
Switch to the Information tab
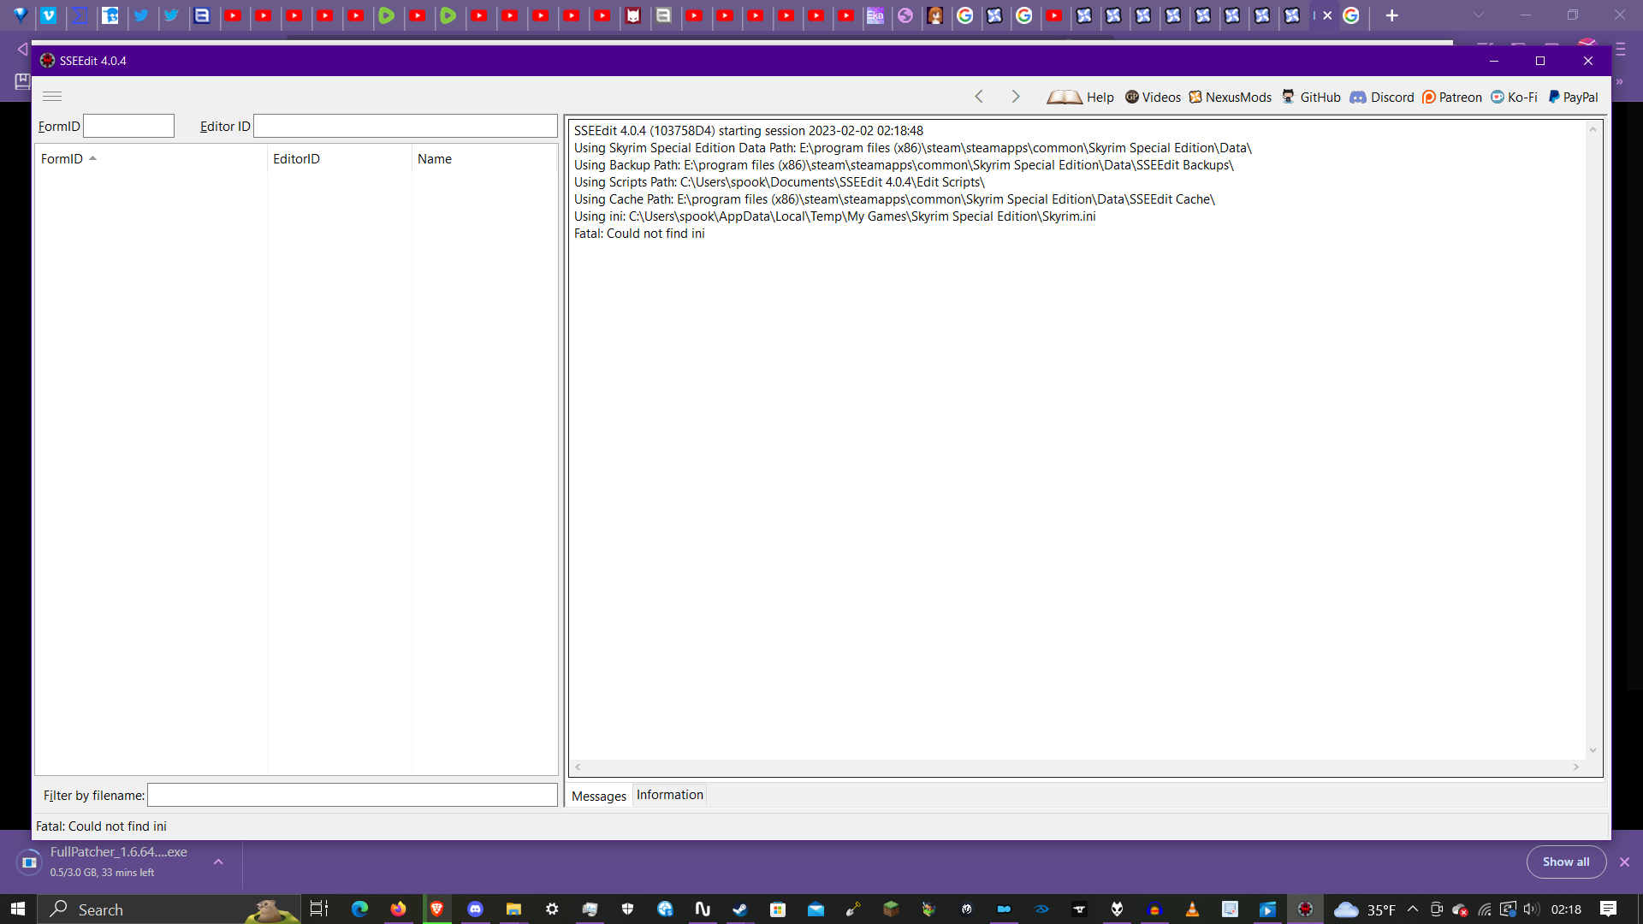coord(669,795)
